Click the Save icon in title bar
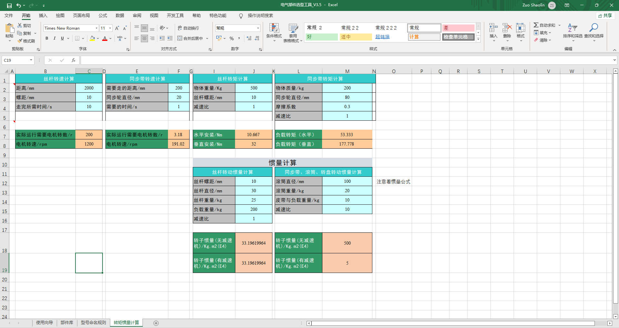 [9, 5]
